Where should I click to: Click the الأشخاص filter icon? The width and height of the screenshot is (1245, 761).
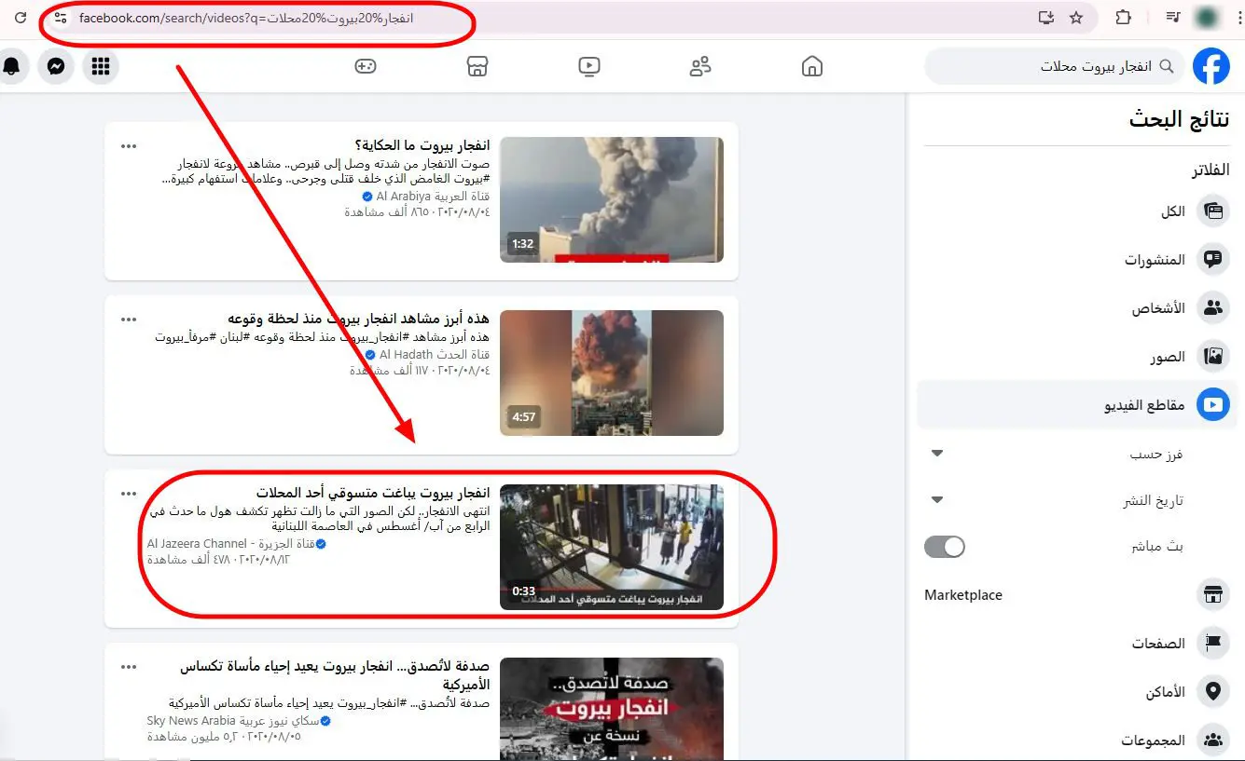(1213, 307)
